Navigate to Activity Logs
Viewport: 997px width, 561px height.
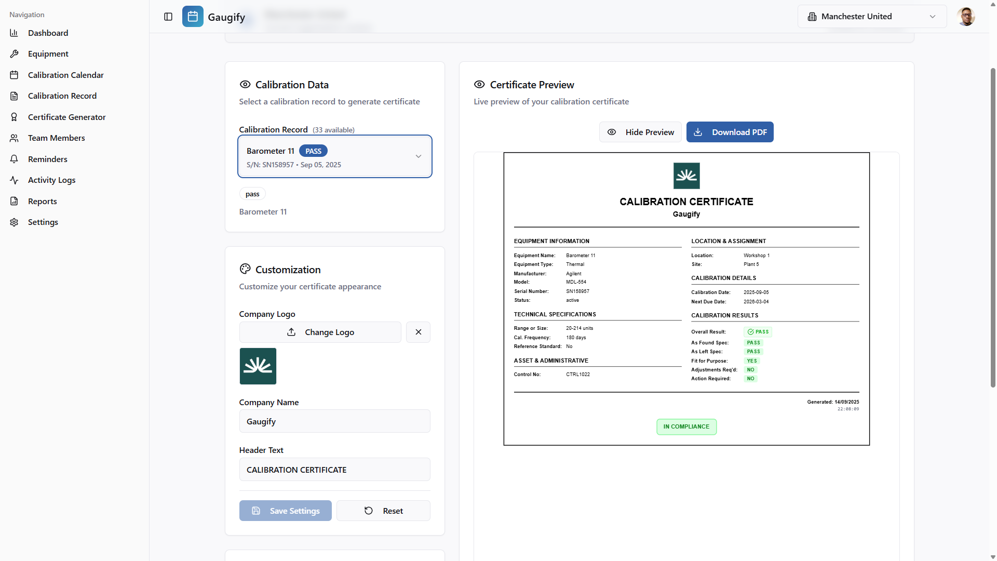51,180
